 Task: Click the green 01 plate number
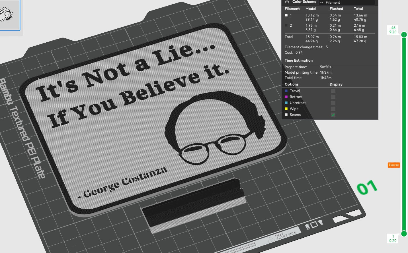tap(367, 188)
